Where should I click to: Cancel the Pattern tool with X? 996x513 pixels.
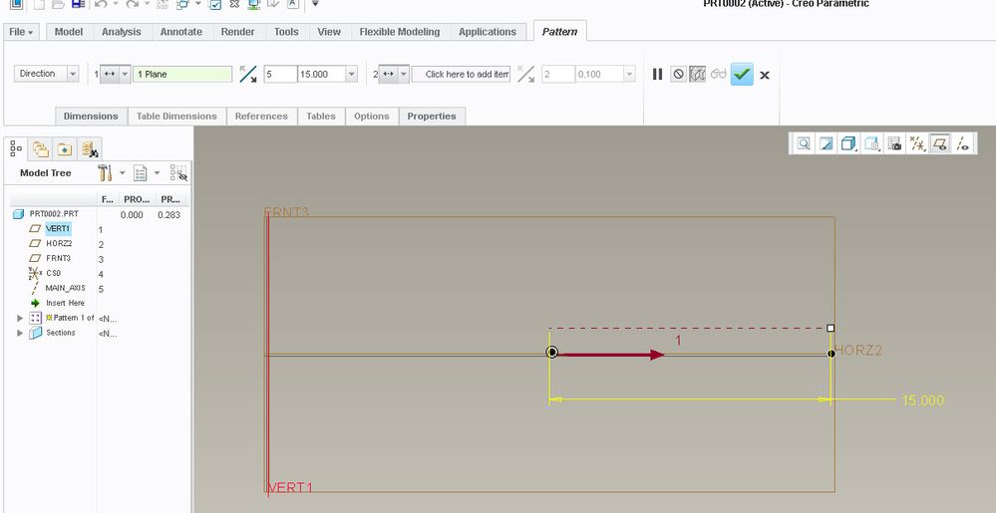(765, 75)
